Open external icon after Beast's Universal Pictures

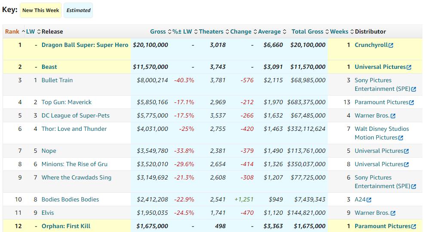[x=409, y=67]
